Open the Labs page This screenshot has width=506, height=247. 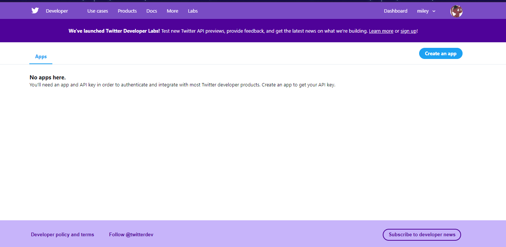coord(192,11)
